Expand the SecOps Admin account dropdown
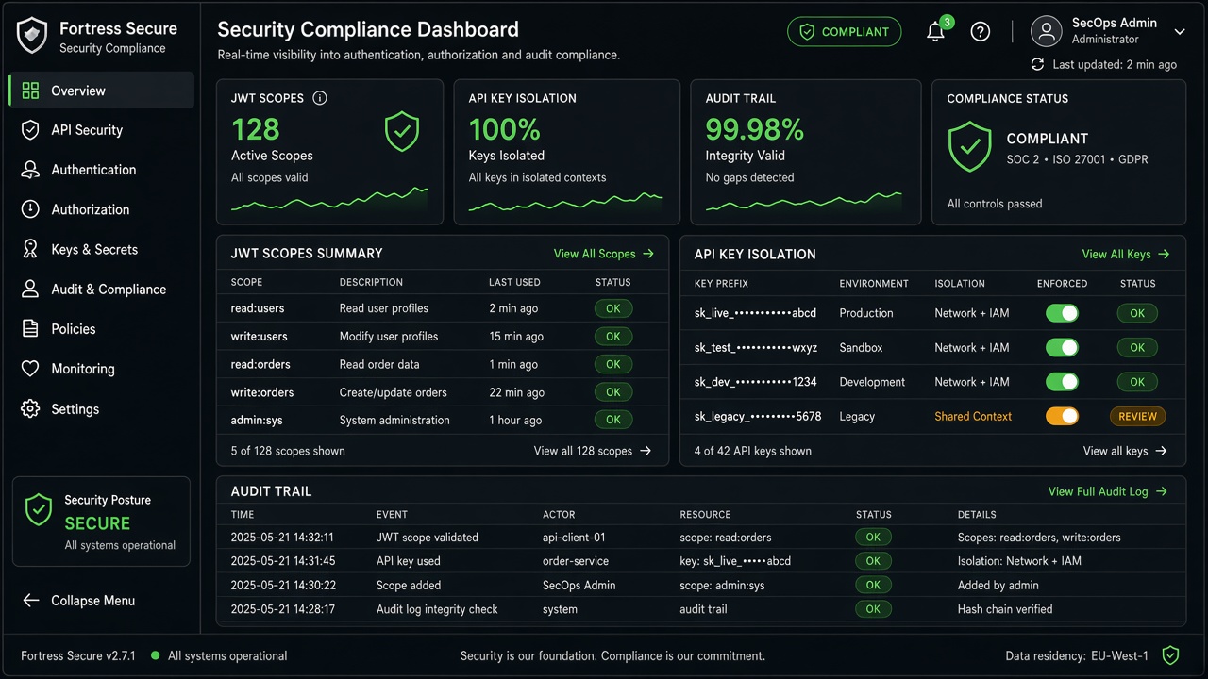Viewport: 1208px width, 679px height. tap(1180, 32)
